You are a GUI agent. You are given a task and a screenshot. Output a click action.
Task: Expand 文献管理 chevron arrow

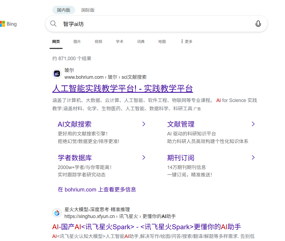[x=253, y=124]
